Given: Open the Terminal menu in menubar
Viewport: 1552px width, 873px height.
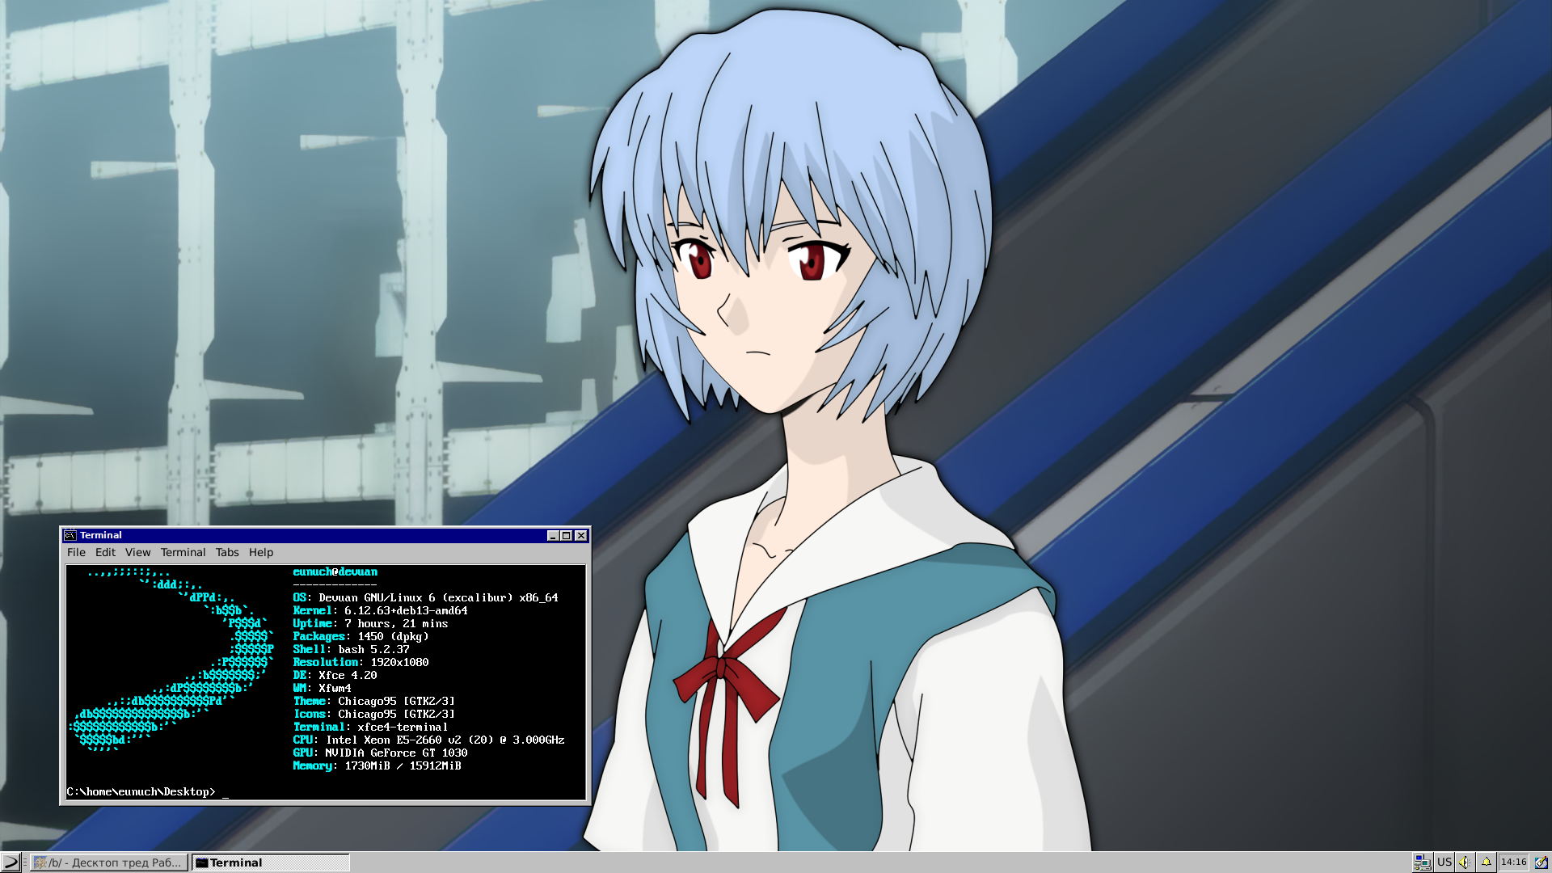Looking at the screenshot, I should (183, 552).
